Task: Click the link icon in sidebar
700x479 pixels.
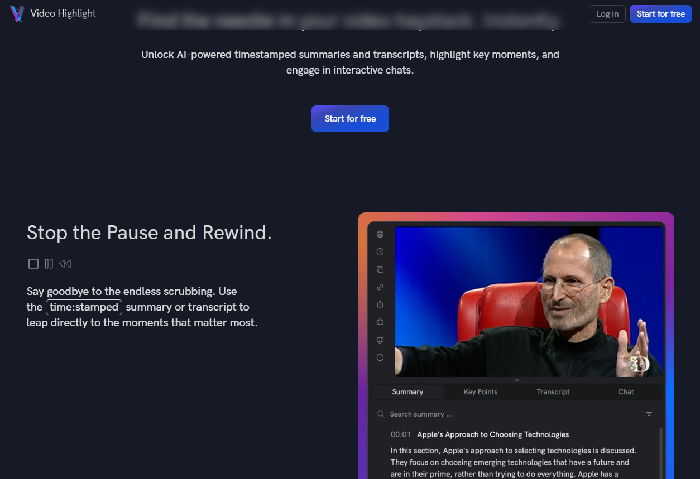Action: pos(380,287)
